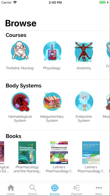
Task: Open the Pediatric Nursing course icon
Action: (20, 50)
